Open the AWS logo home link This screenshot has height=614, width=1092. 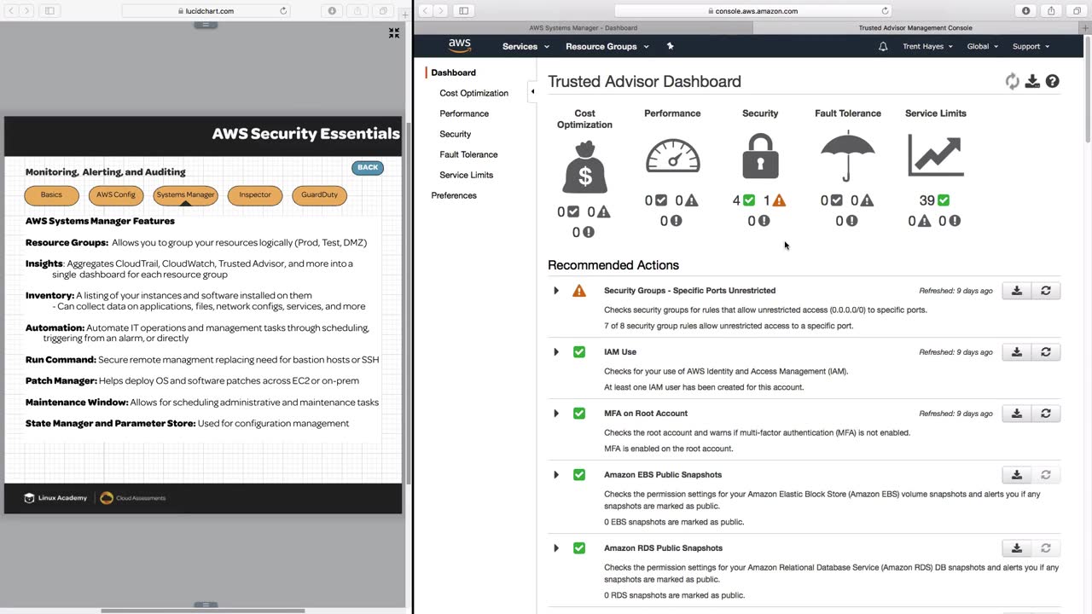tap(460, 46)
